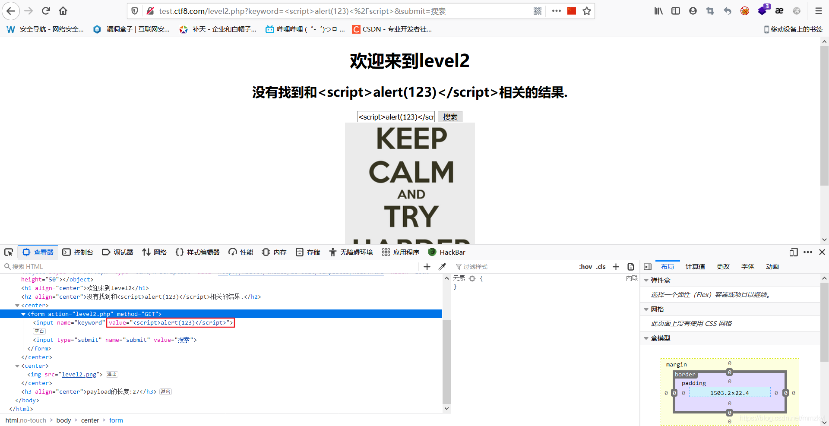Open the HackBar tab
This screenshot has width=829, height=426.
click(447, 252)
